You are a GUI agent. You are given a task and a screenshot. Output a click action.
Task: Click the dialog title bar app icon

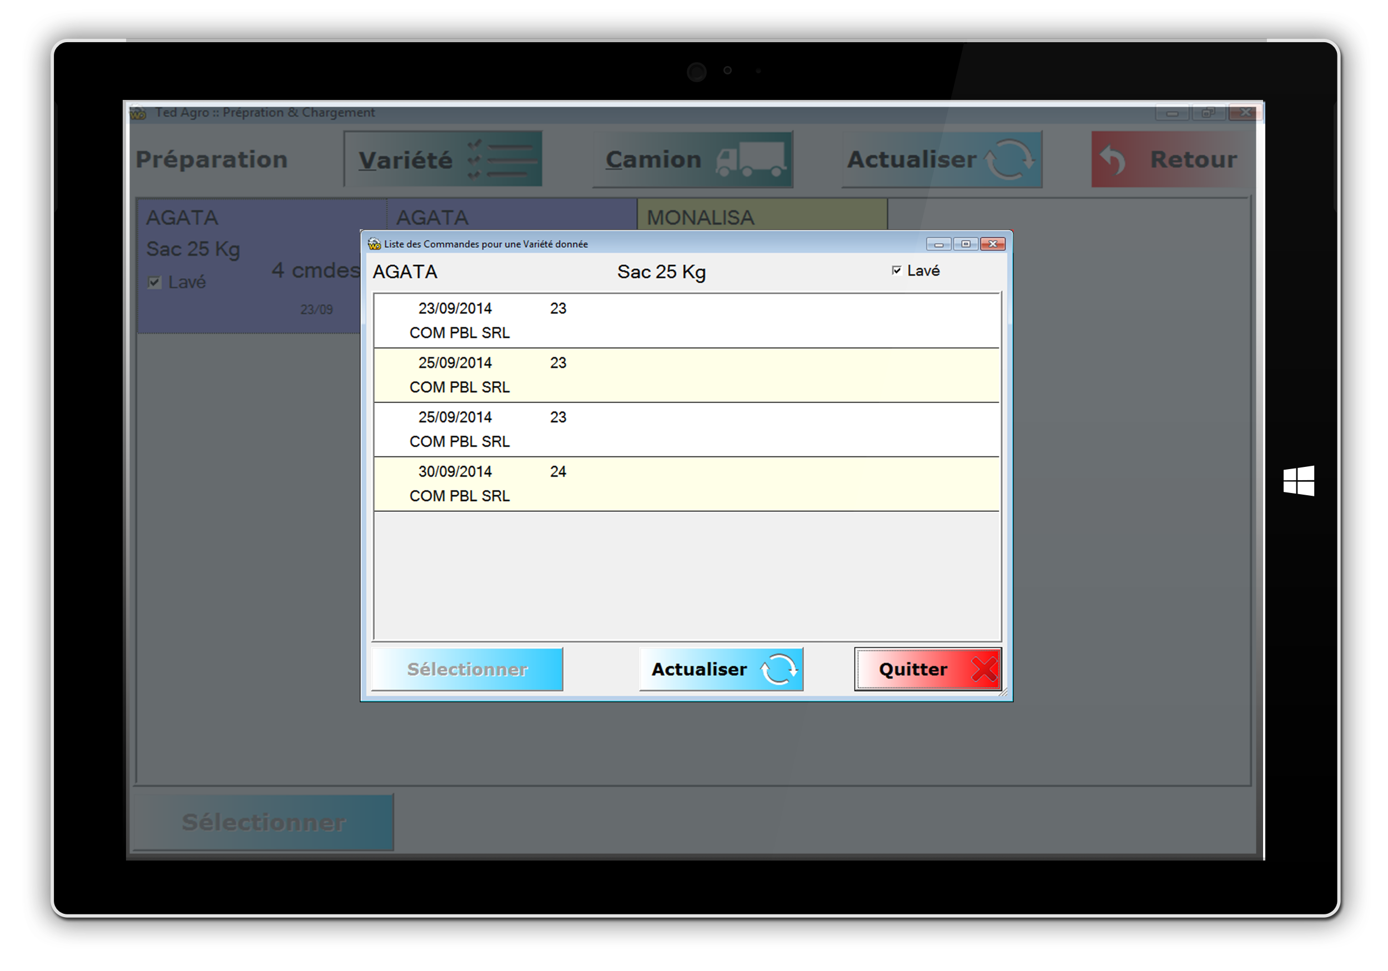pos(374,244)
